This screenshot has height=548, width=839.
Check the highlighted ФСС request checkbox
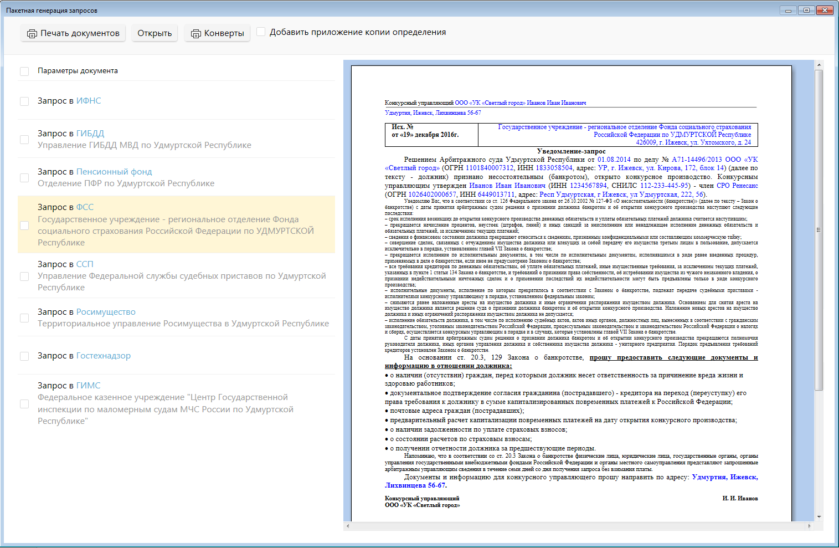[24, 226]
